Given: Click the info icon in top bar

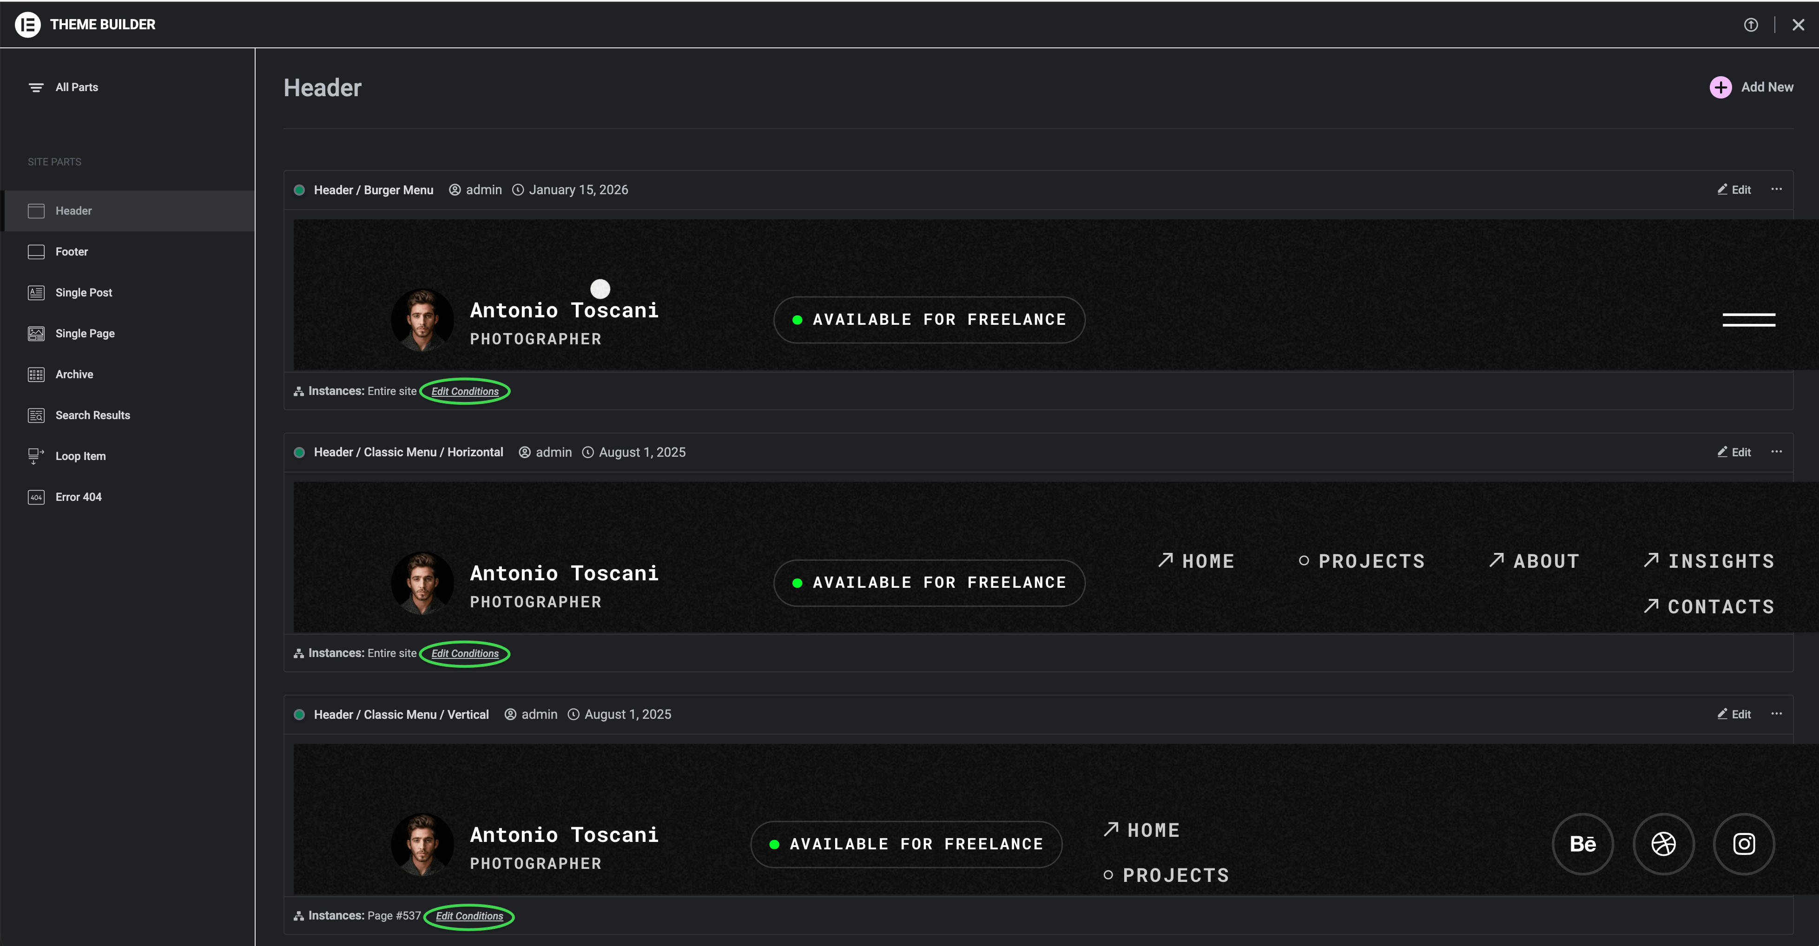Looking at the screenshot, I should click(1751, 25).
